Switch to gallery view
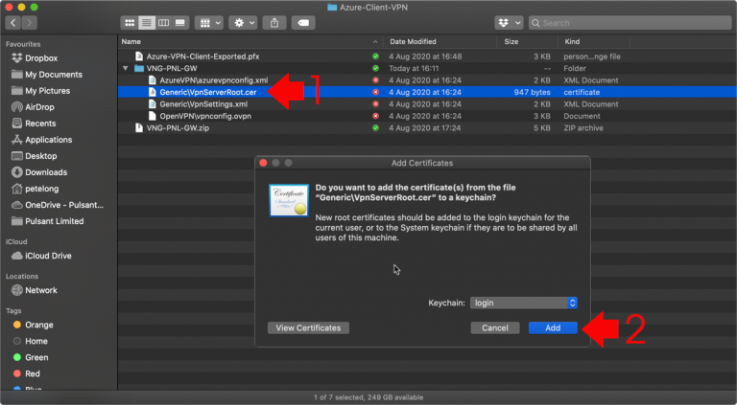 [x=180, y=23]
